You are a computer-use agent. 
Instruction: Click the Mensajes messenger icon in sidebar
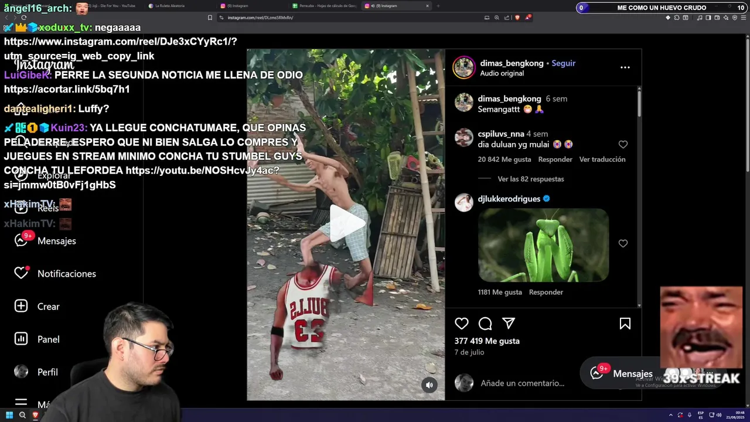22,240
